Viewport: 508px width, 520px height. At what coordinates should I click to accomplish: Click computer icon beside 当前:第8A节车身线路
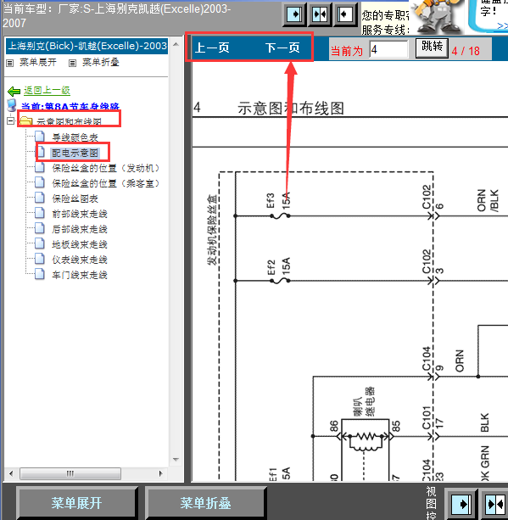click(x=12, y=105)
